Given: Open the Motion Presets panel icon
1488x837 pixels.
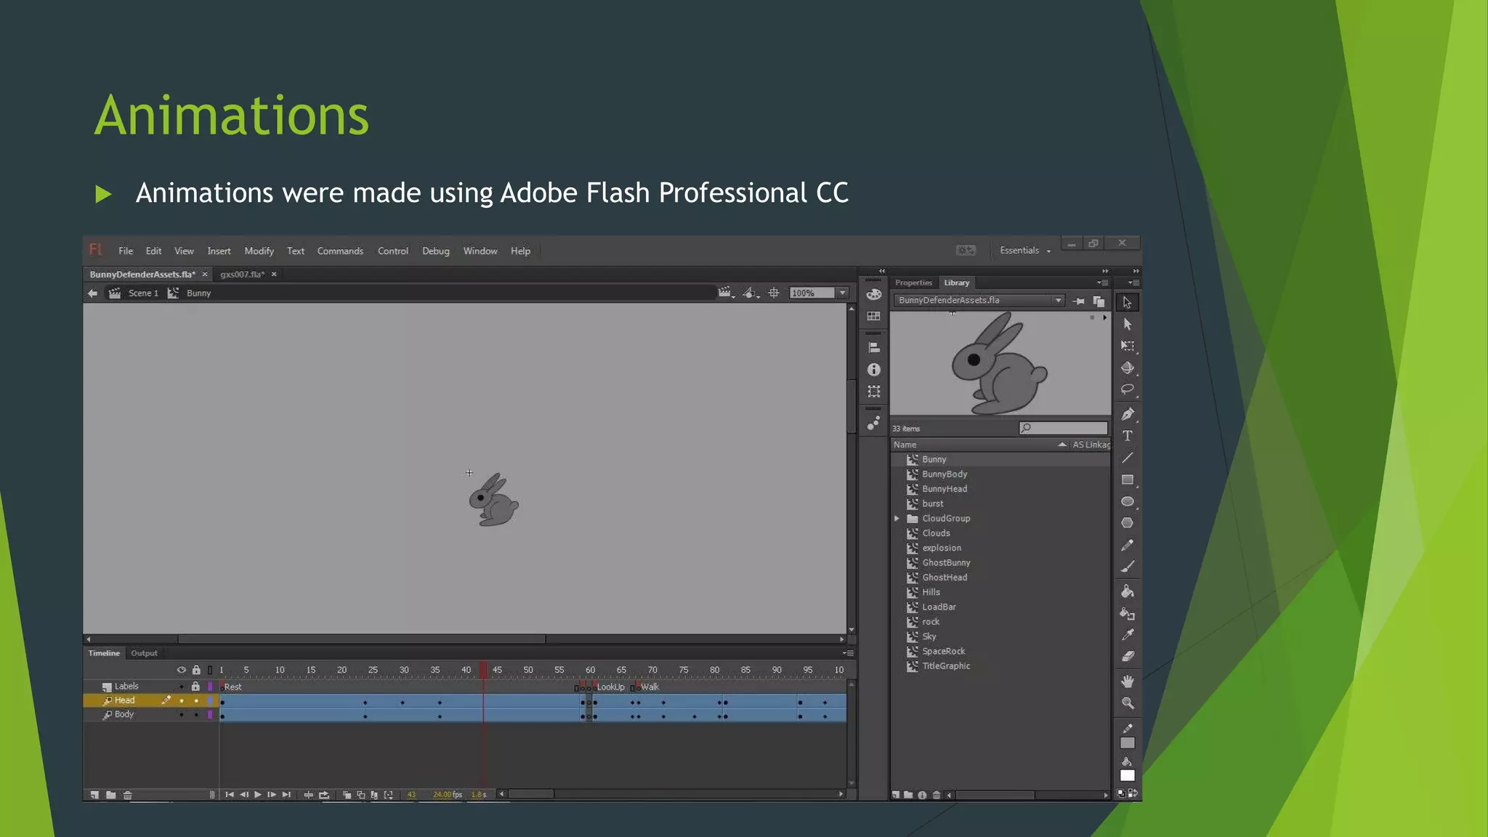Looking at the screenshot, I should tap(873, 423).
